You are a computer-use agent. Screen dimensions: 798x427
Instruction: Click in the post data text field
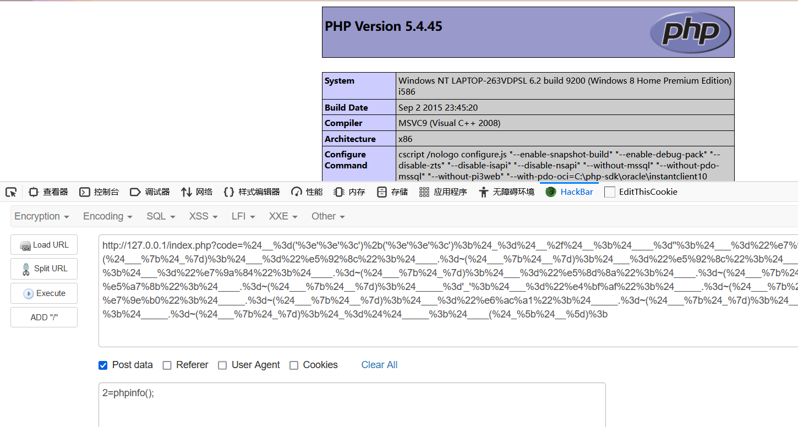coord(352,407)
